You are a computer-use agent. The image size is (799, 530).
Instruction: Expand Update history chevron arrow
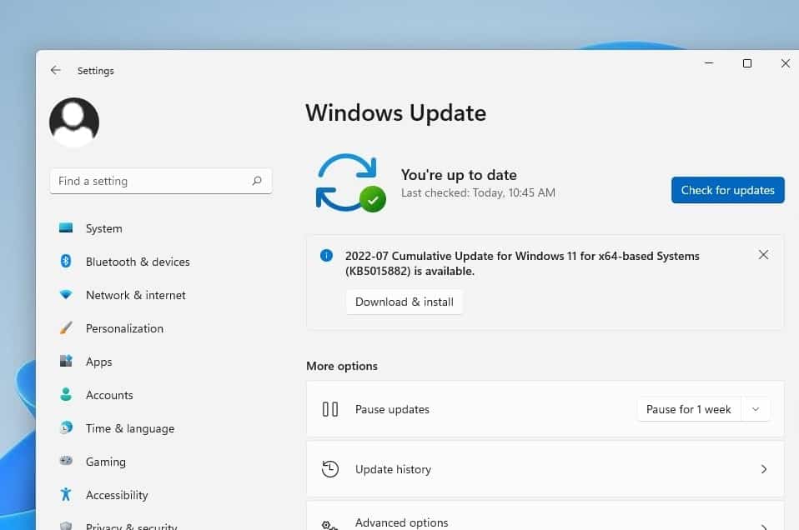coord(763,469)
